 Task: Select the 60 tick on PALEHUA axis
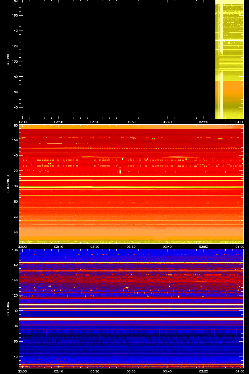[x=15, y=342]
